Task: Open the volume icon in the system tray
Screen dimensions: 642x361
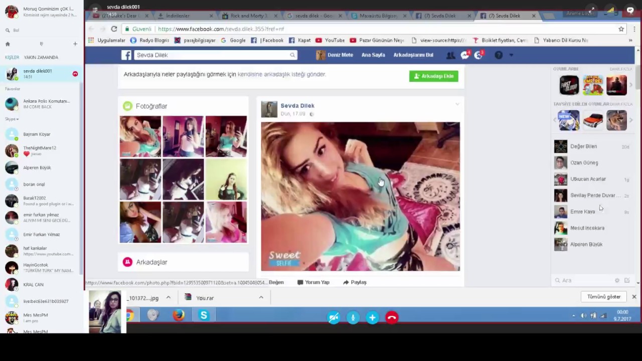Action: coord(583,315)
